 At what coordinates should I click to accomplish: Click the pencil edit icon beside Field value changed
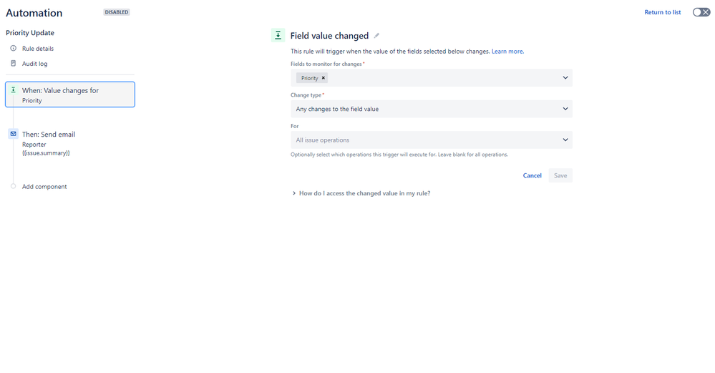(376, 36)
